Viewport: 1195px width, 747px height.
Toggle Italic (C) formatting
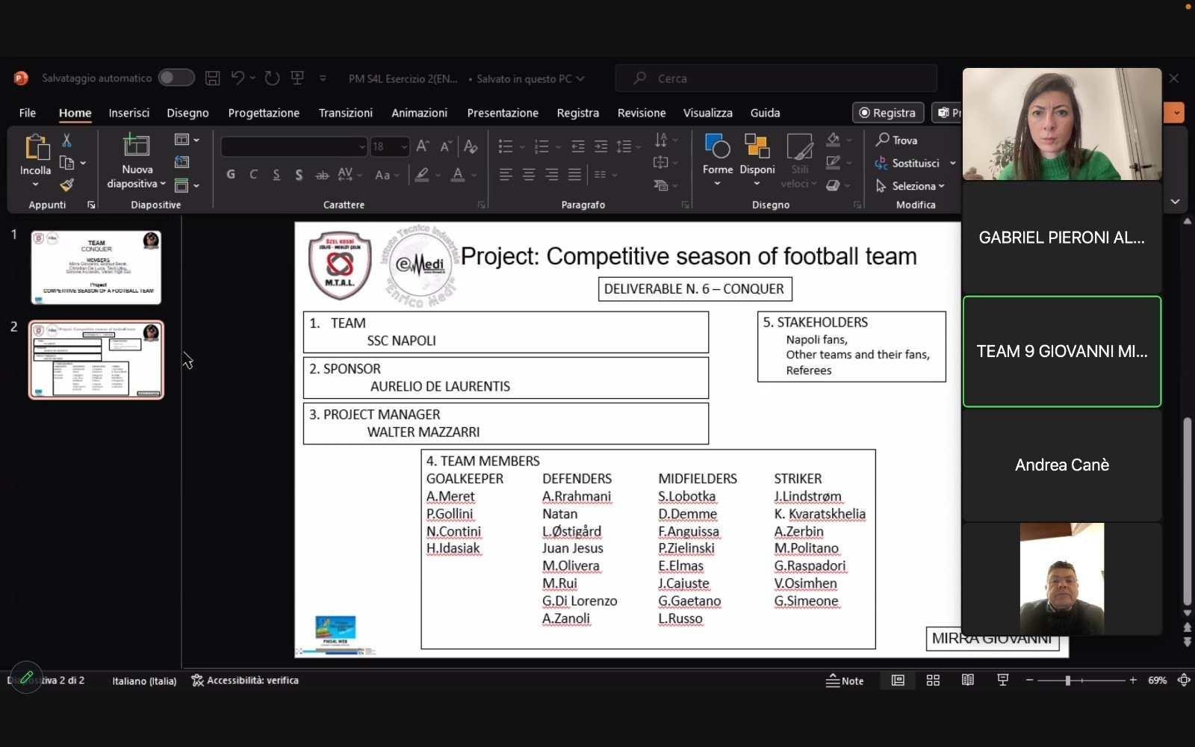[253, 175]
